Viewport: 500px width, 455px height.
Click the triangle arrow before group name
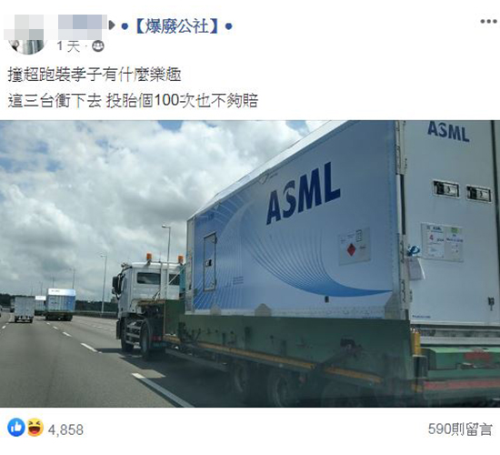[112, 25]
